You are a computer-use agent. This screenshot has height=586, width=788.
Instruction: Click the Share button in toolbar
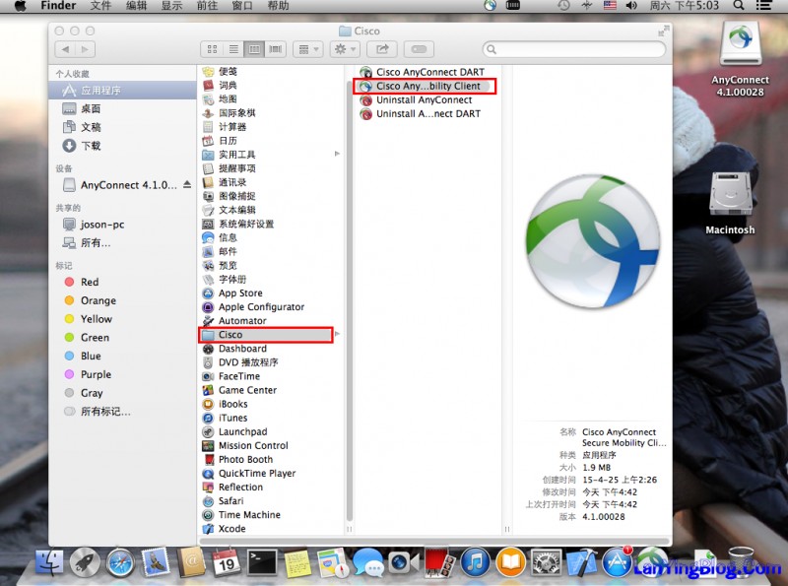[x=382, y=49]
